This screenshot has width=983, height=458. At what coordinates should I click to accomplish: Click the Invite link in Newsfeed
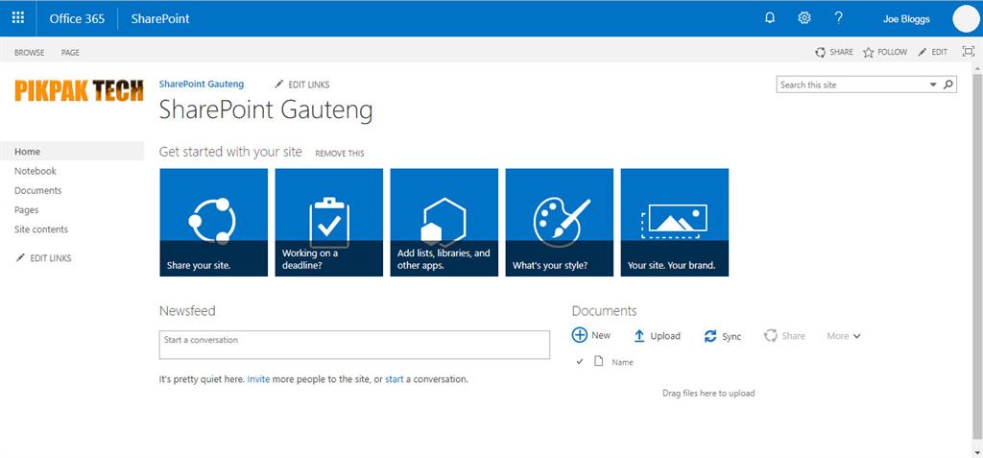258,379
